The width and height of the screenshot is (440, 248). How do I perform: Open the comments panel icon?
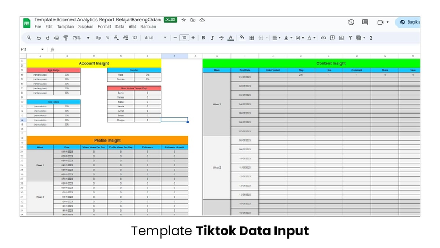[365, 22]
